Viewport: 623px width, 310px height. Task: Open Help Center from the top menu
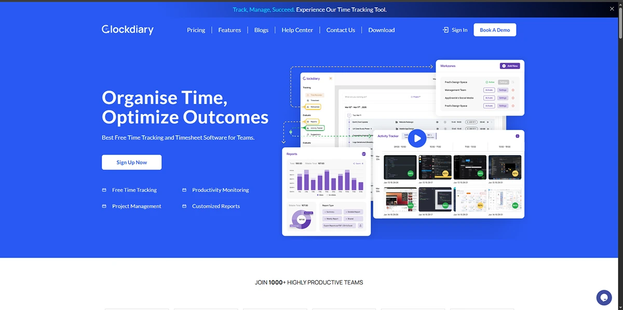click(297, 30)
